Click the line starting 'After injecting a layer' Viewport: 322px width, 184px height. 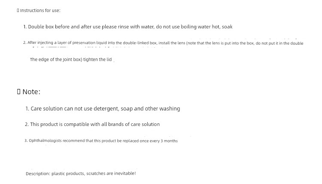[x=163, y=43]
